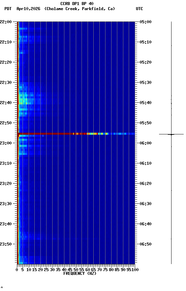Click the '06:50' UTC time label
Screen dimensions: 186x291
[146, 245]
